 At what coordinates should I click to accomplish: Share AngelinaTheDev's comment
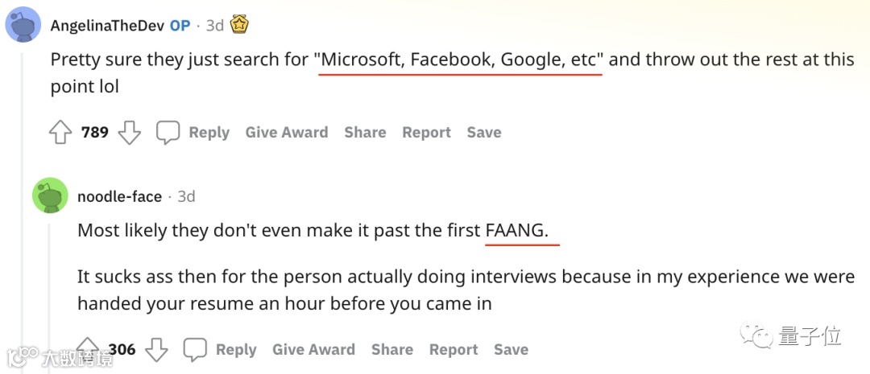coord(365,133)
